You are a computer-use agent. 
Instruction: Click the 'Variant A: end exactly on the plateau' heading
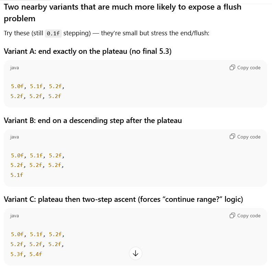(x=87, y=51)
